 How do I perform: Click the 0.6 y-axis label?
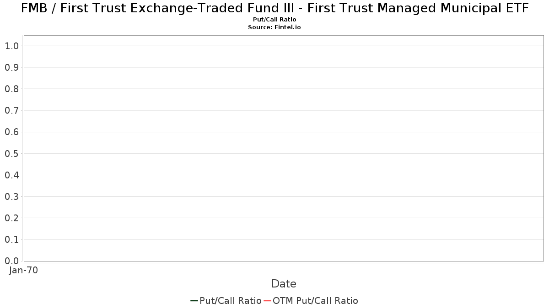click(x=11, y=132)
